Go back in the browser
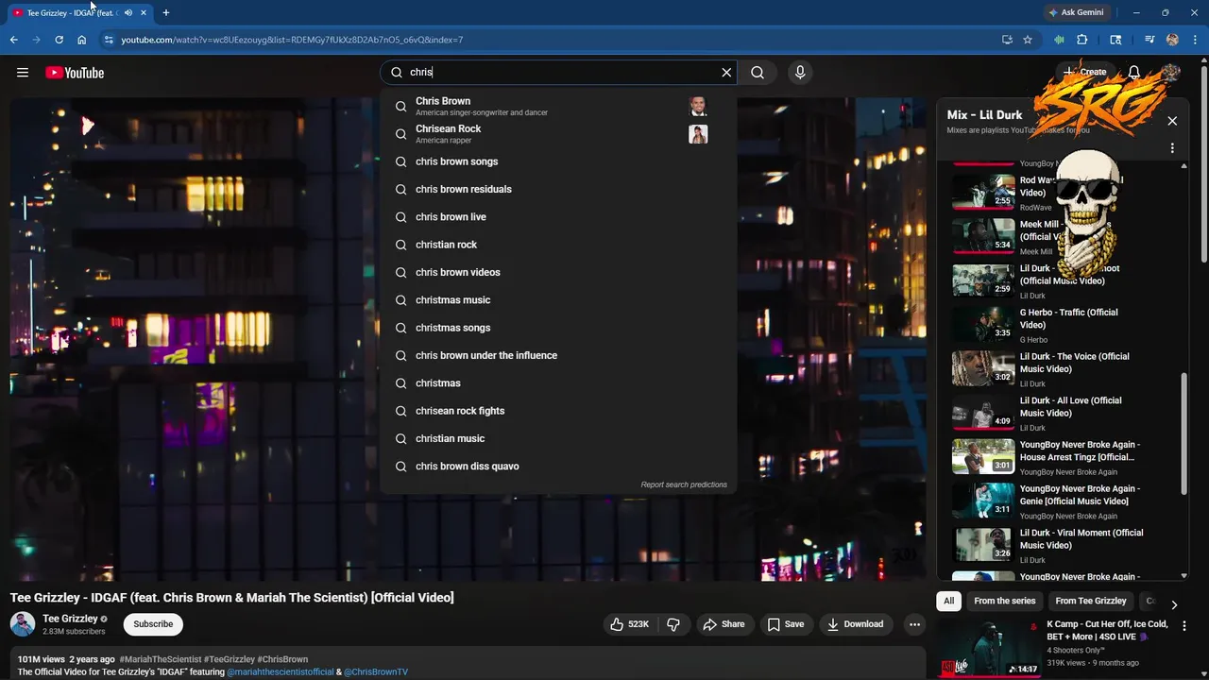1209x680 pixels. click(14, 40)
